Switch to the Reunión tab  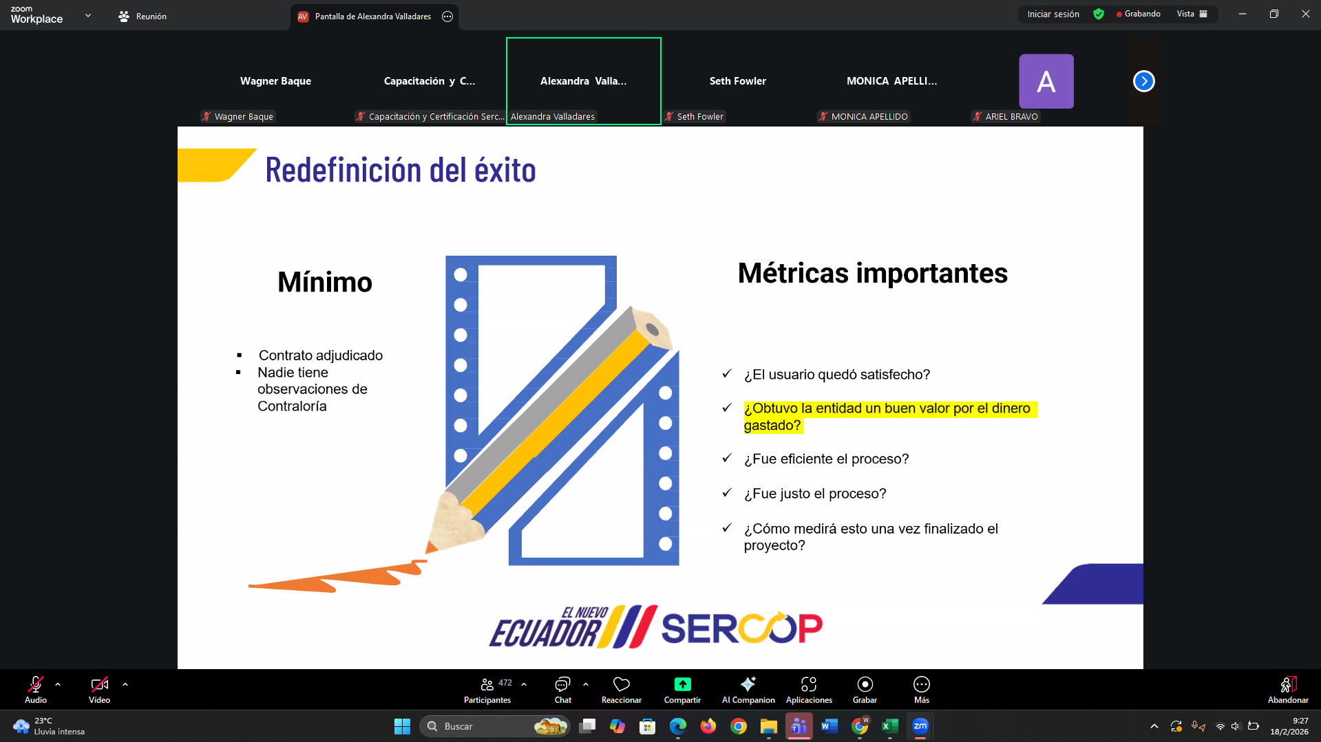[142, 17]
